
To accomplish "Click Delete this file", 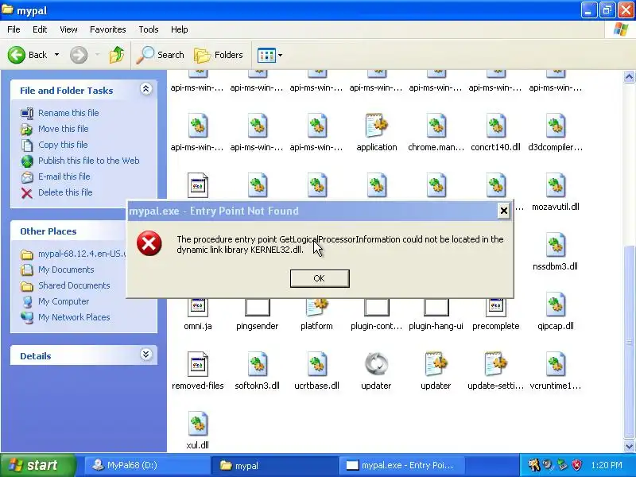I will tap(65, 192).
